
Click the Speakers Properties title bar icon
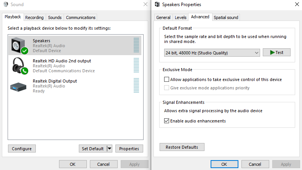[x=157, y=5]
